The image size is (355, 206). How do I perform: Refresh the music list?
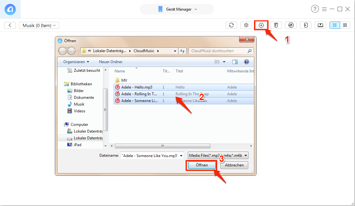(x=231, y=25)
